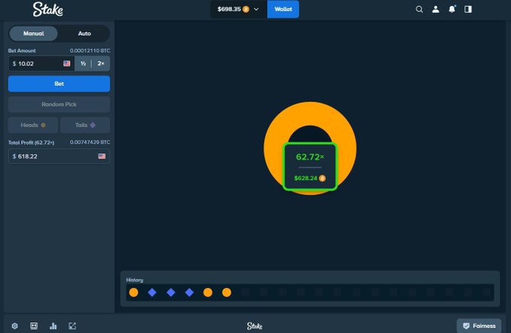Open live stats bar chart icon
The width and height of the screenshot is (511, 333).
coord(53,325)
